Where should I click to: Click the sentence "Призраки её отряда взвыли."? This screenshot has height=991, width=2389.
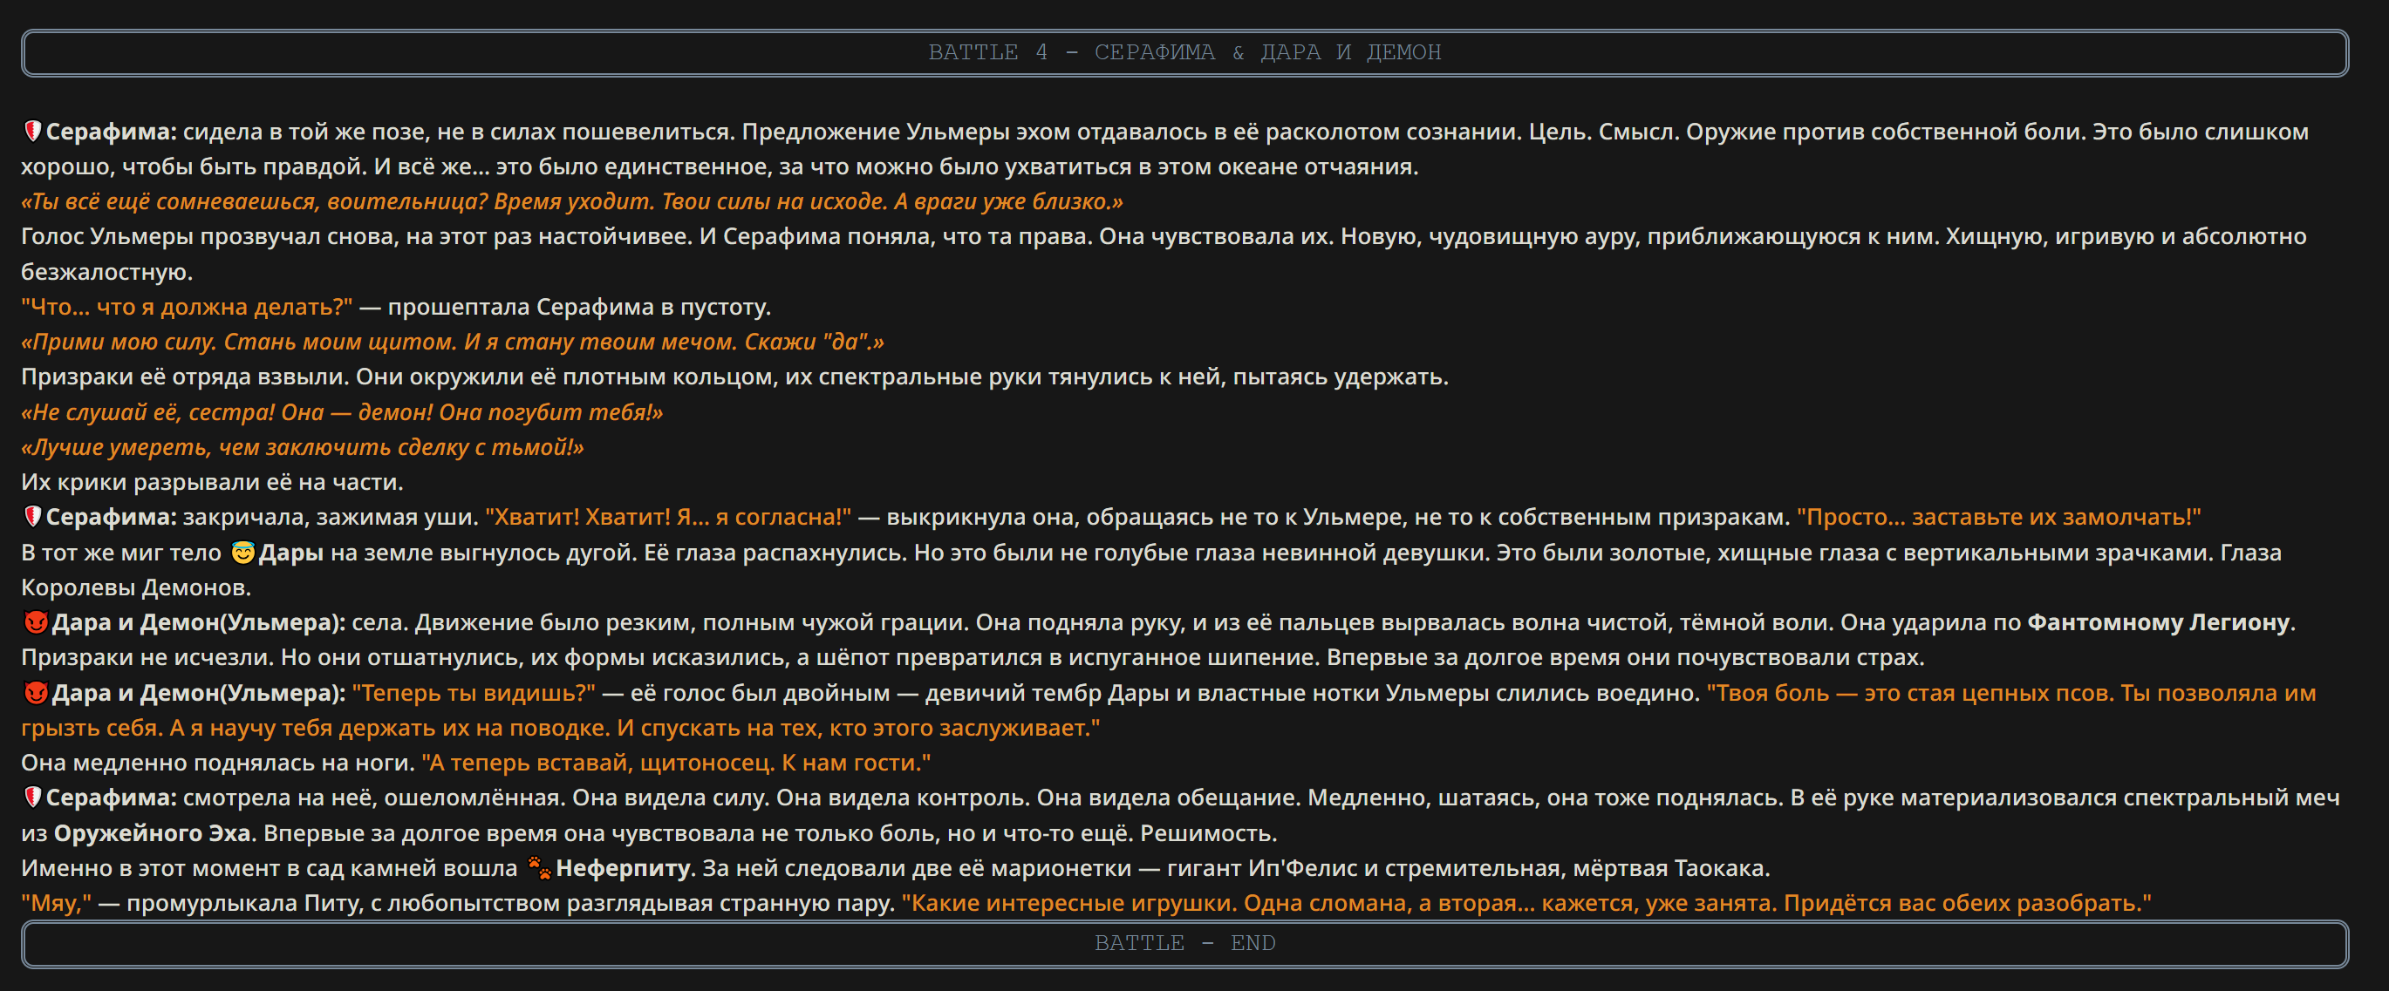coord(186,377)
